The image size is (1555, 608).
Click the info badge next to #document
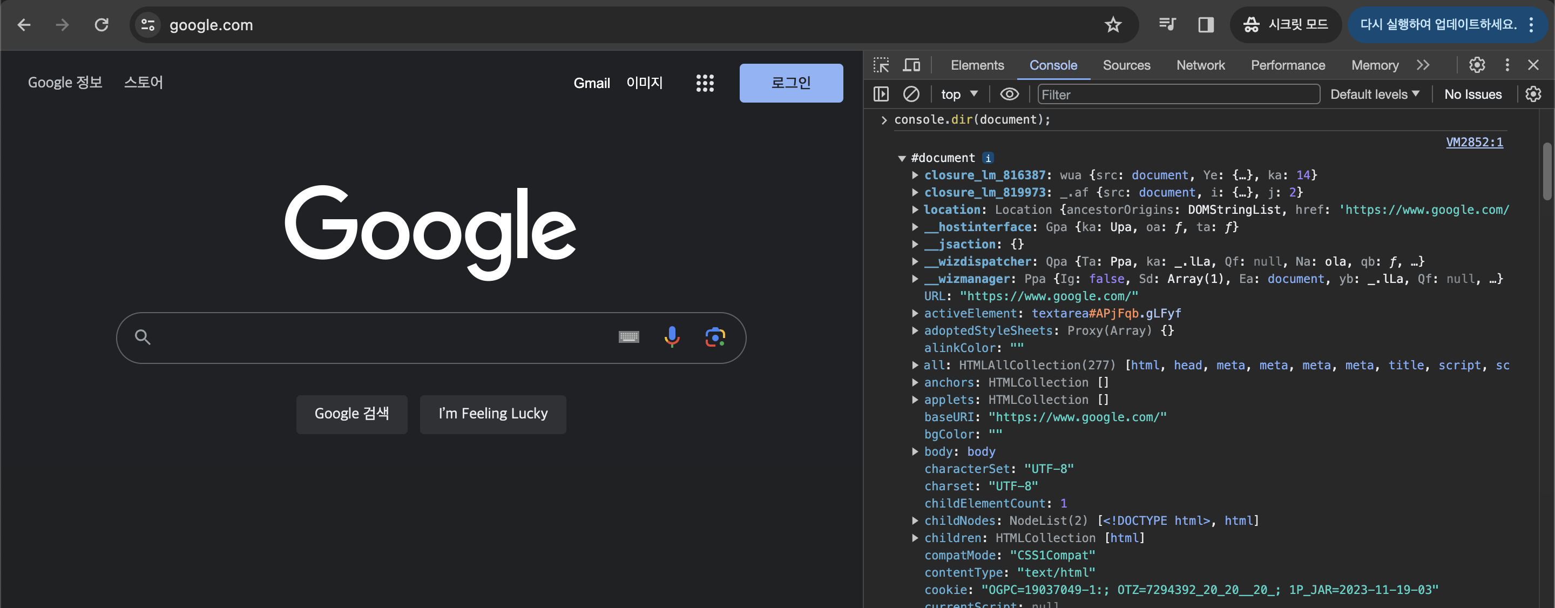point(988,158)
